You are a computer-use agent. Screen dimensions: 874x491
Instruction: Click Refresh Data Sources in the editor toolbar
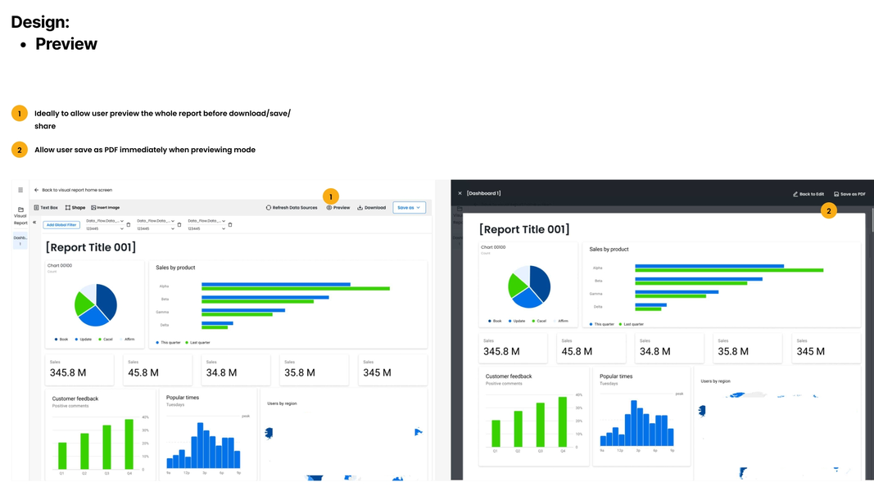click(292, 208)
